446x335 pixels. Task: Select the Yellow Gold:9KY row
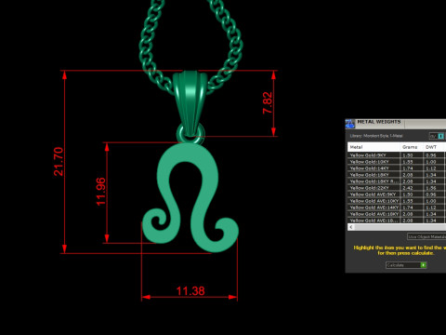pyautogui.click(x=397, y=155)
